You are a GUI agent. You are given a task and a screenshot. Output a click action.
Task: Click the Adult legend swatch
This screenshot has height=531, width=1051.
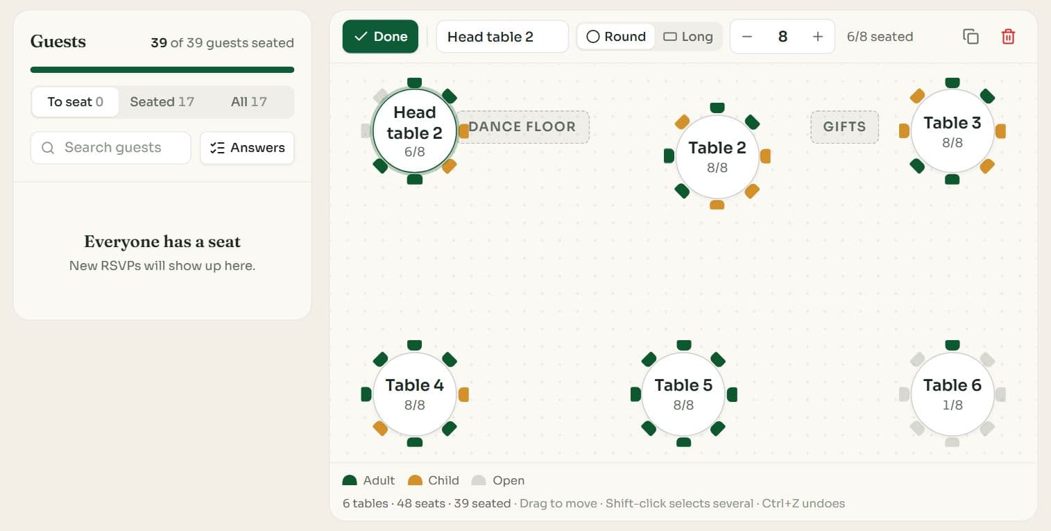click(x=350, y=480)
